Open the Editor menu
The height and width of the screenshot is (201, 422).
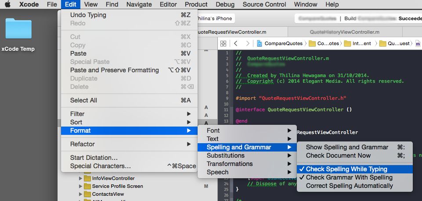168,4
